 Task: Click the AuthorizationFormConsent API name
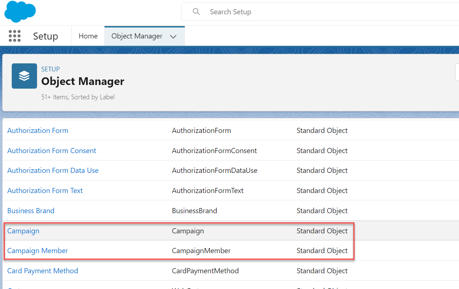click(214, 151)
